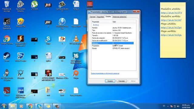Click the Aplicar button
This screenshot has height=109, width=194.
tap(133, 81)
